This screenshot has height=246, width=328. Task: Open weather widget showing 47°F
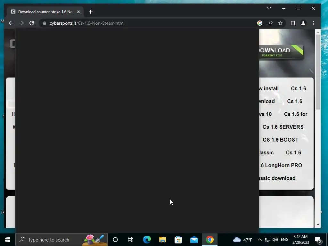click(242, 240)
